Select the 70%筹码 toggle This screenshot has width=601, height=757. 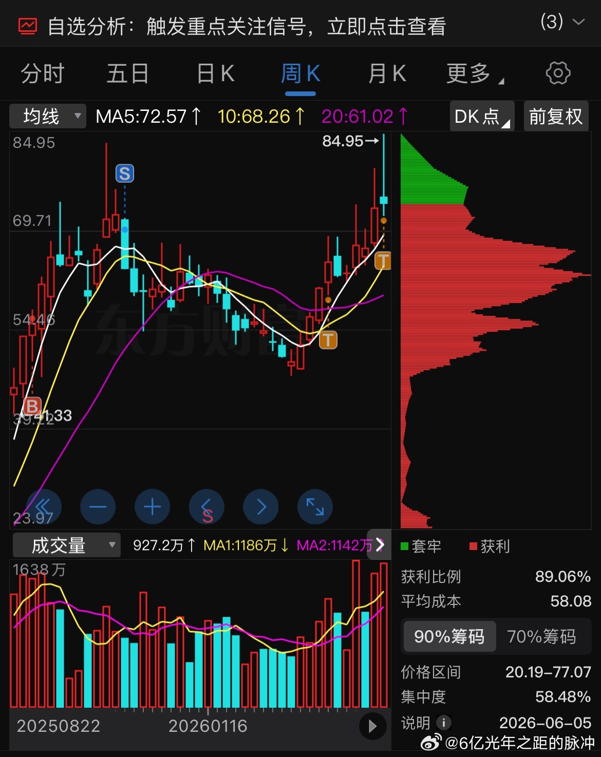pos(541,636)
